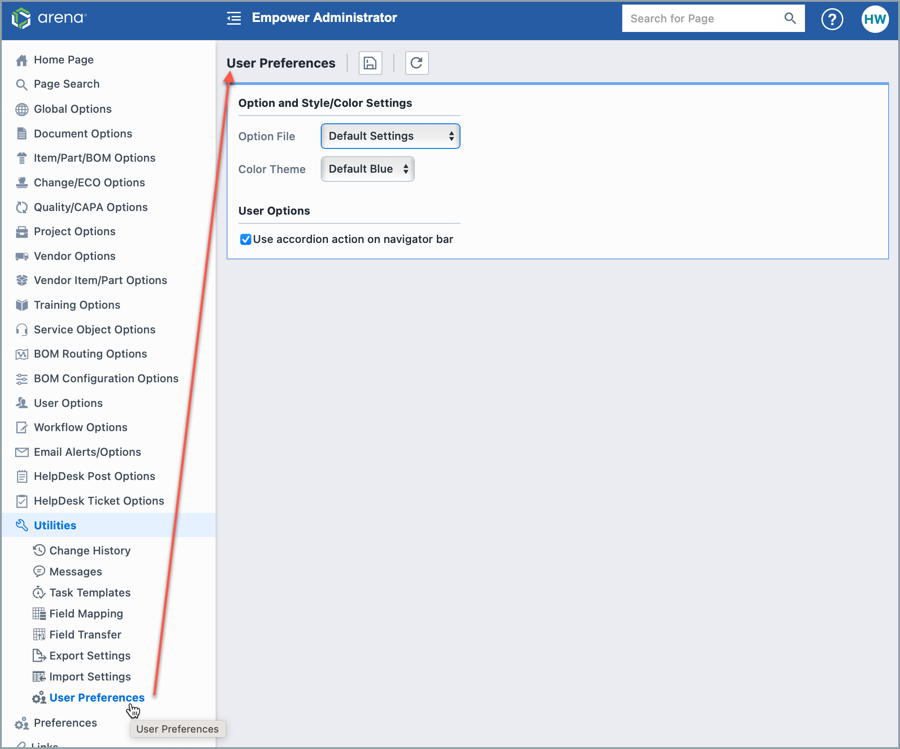The height and width of the screenshot is (749, 900).
Task: Toggle the navigator menu hamburger icon
Action: [x=234, y=18]
